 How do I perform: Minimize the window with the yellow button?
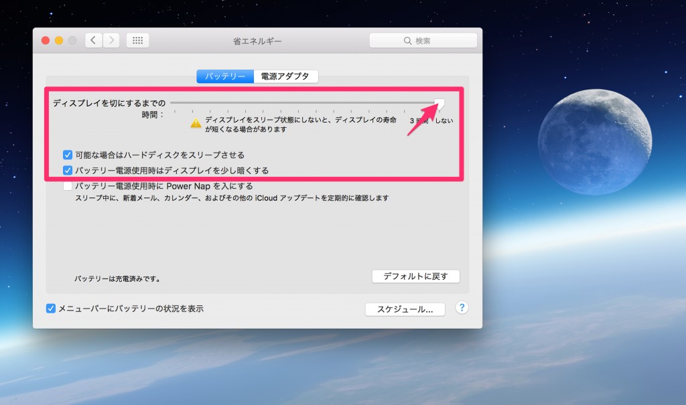[x=59, y=40]
